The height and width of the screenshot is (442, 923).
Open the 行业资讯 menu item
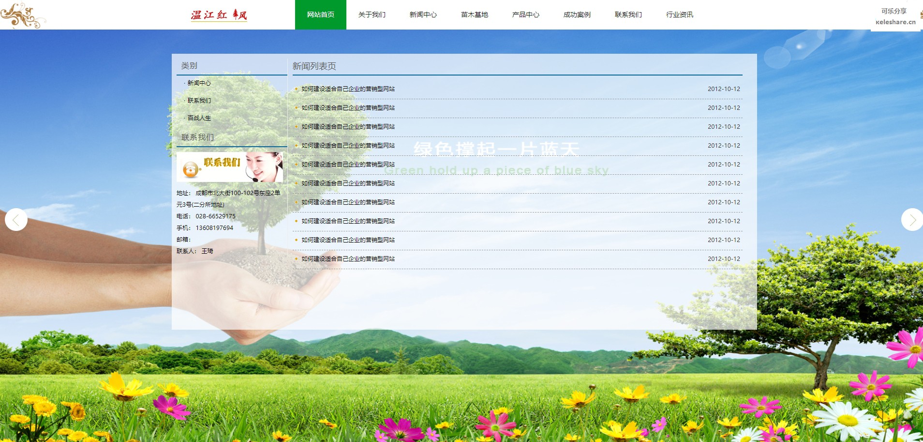coord(680,15)
